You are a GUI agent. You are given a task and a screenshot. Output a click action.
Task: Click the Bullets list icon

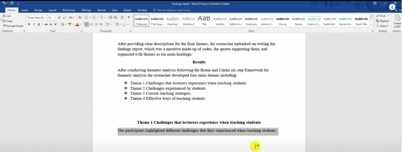tap(87, 18)
